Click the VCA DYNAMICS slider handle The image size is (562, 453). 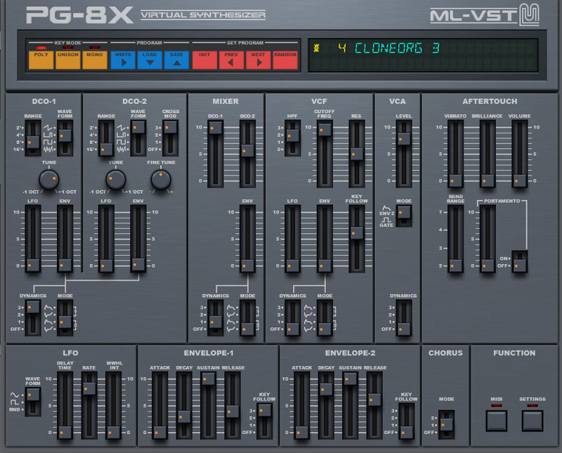[x=404, y=329]
